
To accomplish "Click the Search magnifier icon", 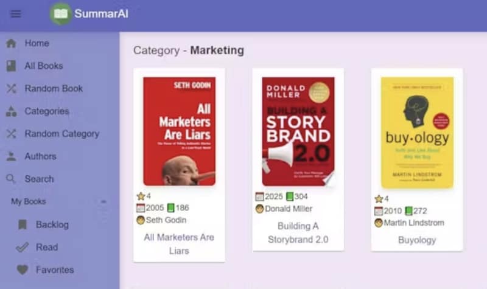I will coord(11,179).
